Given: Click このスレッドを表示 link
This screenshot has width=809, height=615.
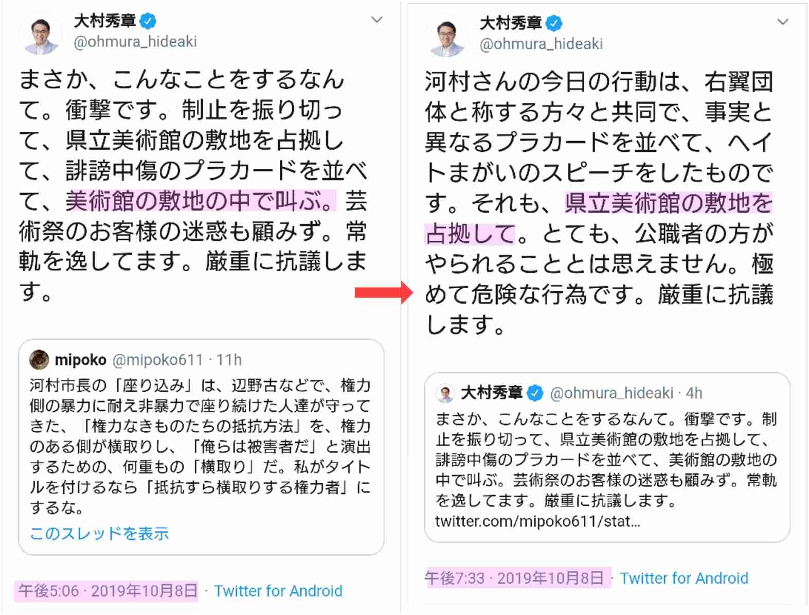Looking at the screenshot, I should [x=99, y=534].
